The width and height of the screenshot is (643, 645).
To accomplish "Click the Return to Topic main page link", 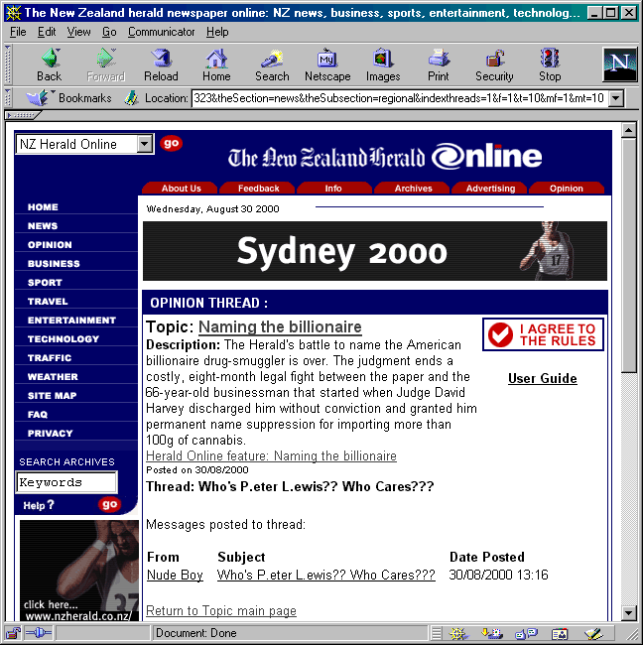I will pos(220,611).
